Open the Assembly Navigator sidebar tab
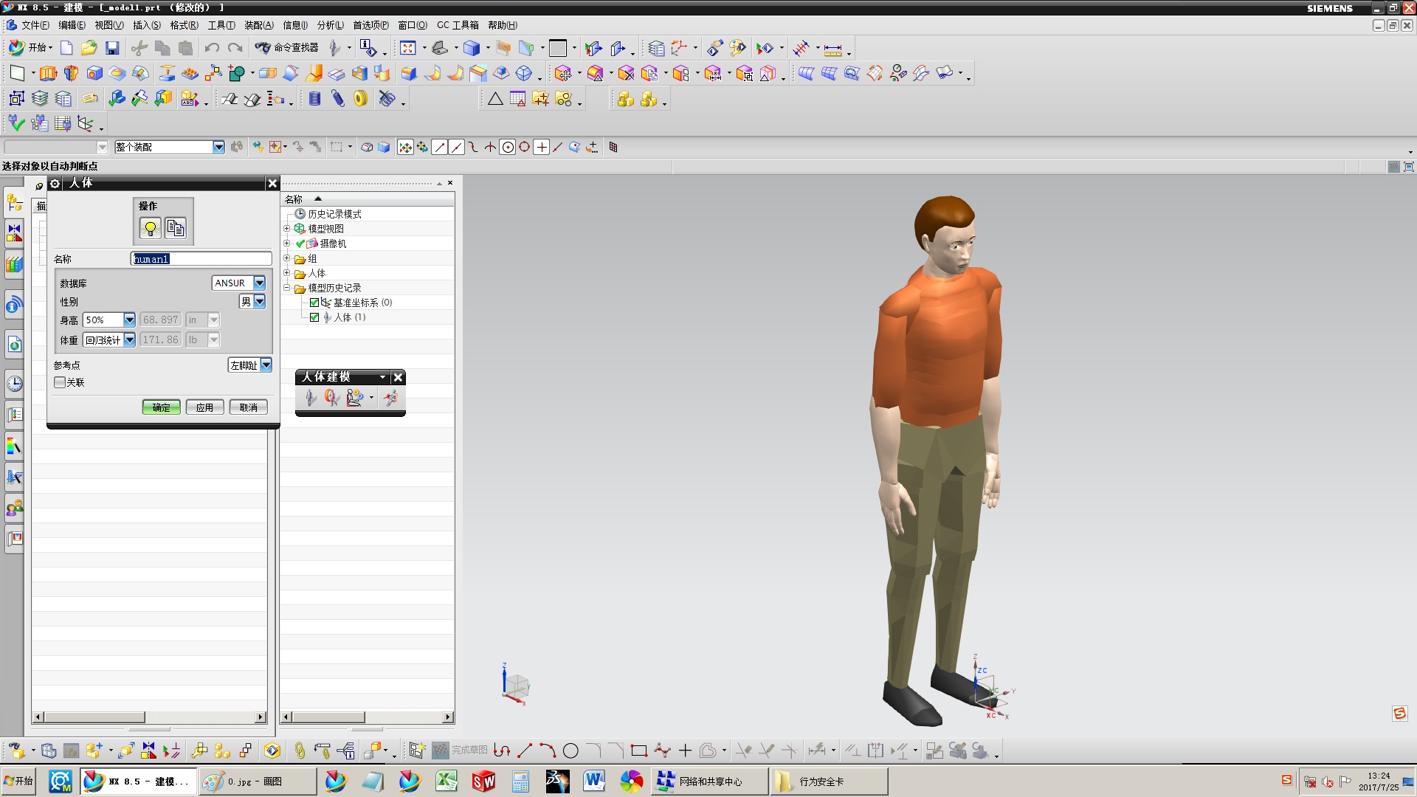The height and width of the screenshot is (797, 1417). tap(14, 201)
